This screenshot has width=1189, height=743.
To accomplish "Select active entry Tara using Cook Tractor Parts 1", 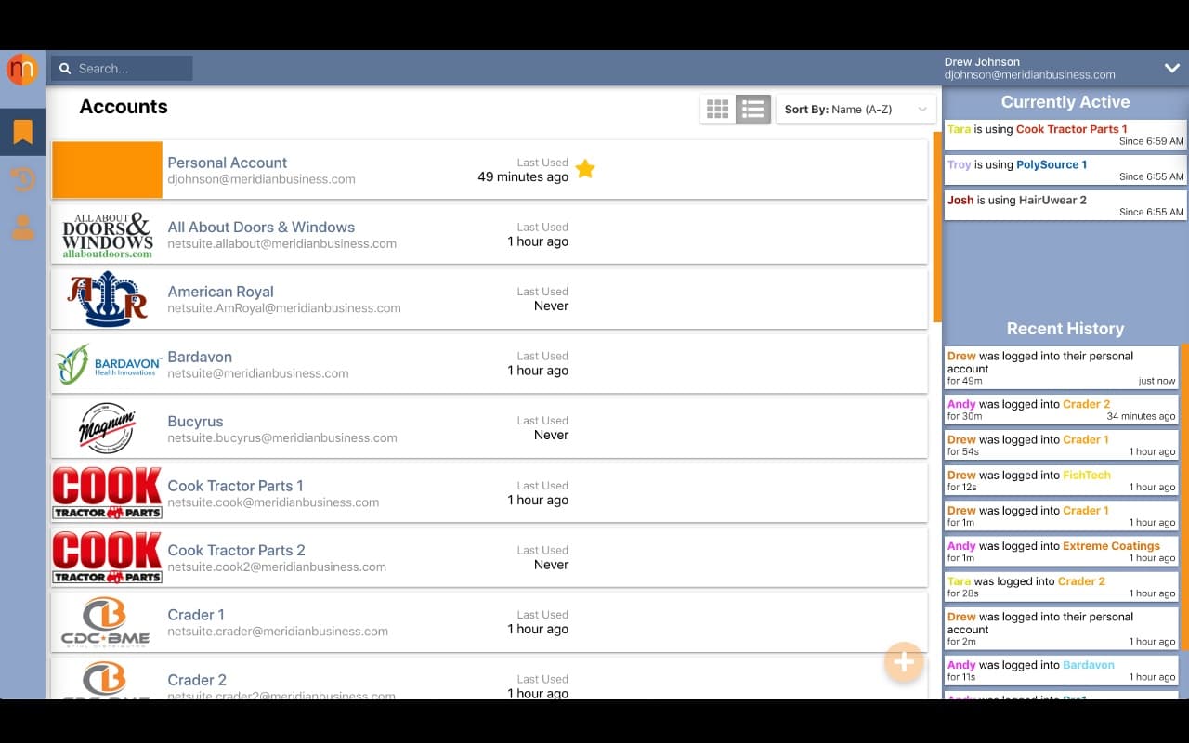I will tap(1065, 136).
